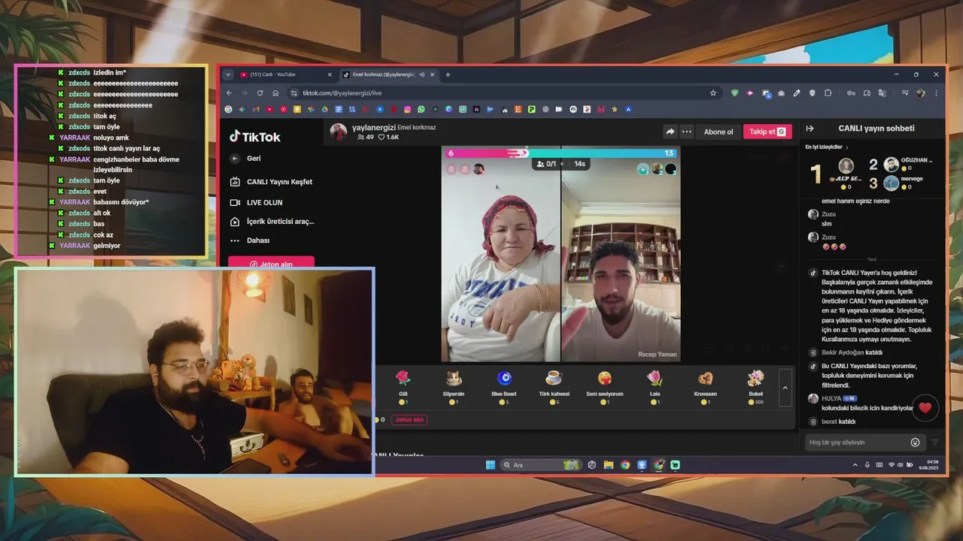
Task: Tap the red heart like button
Action: tap(925, 407)
